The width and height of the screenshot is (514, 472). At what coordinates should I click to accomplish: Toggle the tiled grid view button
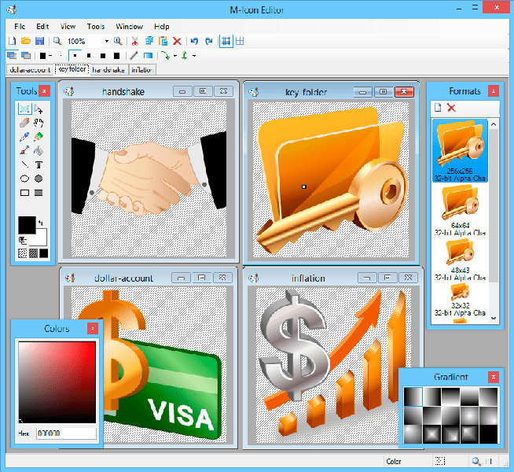(x=240, y=41)
